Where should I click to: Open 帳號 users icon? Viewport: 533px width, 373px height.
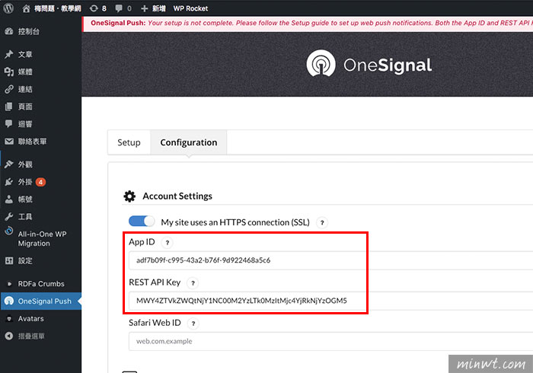[x=9, y=199]
